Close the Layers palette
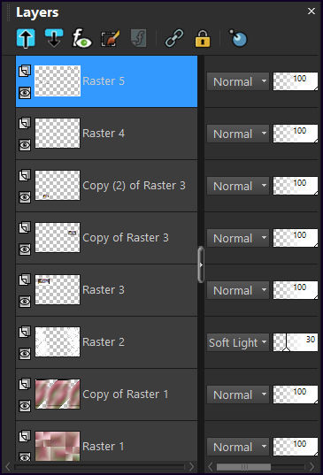Screen dimensions: 323x475 311,11
